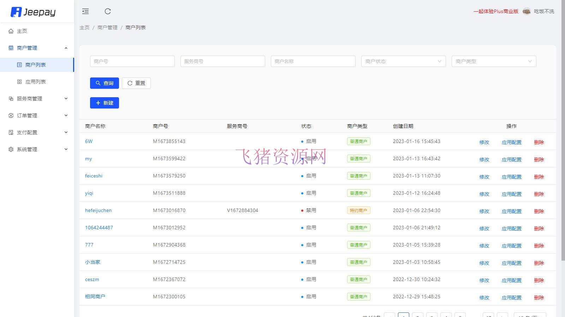Click the 重置 reset button
Viewport: 565px width, 317px height.
tap(136, 83)
